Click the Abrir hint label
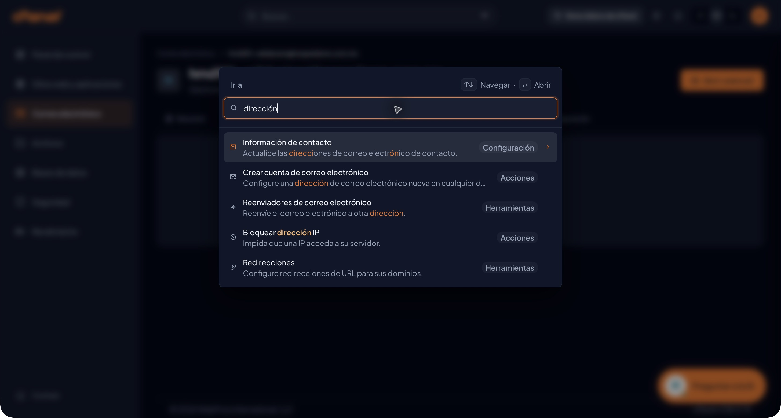This screenshot has width=781, height=418. [x=542, y=85]
